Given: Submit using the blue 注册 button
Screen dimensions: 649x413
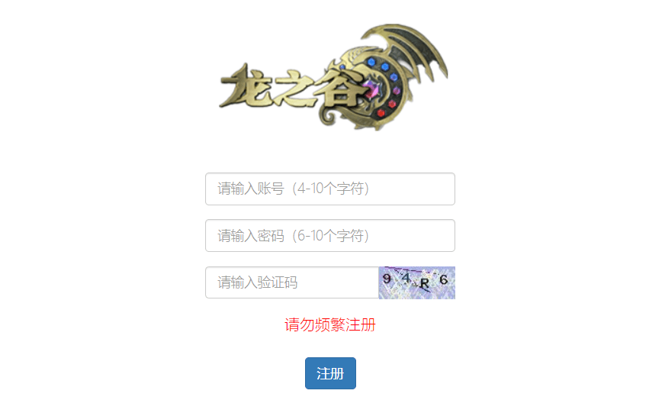Looking at the screenshot, I should tap(330, 373).
